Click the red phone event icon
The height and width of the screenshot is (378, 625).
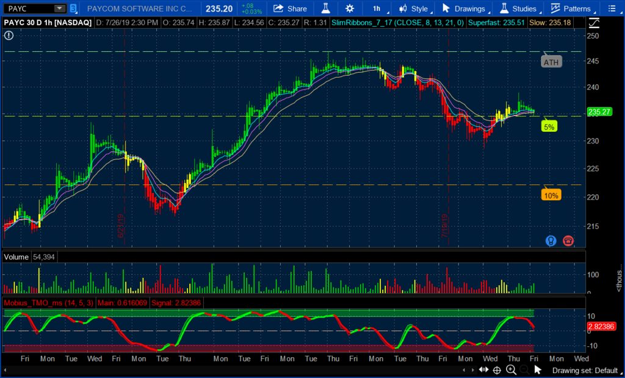568,241
